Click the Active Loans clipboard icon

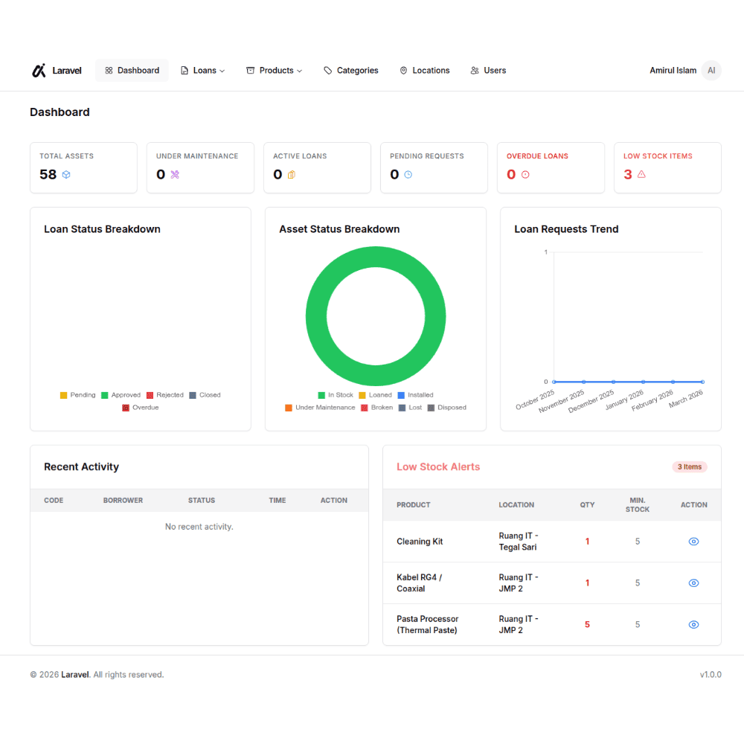point(292,175)
